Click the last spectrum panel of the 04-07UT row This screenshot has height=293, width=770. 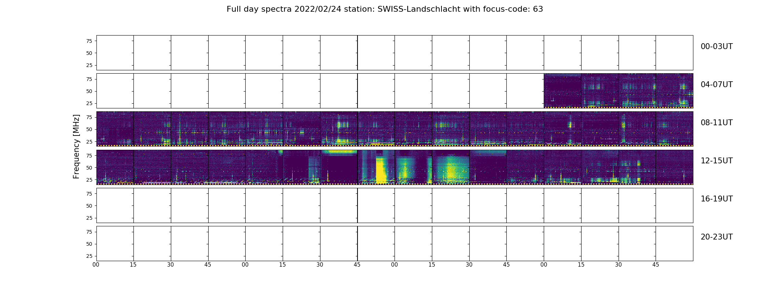coord(674,90)
